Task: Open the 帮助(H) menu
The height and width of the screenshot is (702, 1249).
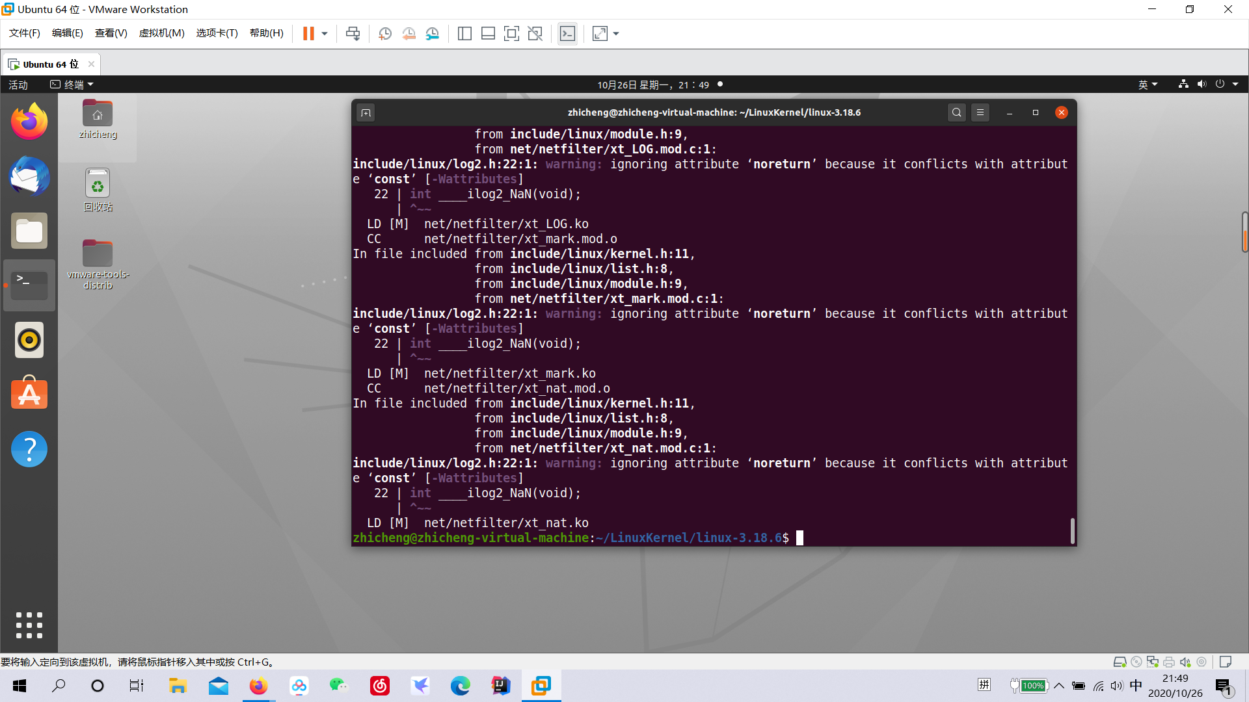Action: coord(267,33)
